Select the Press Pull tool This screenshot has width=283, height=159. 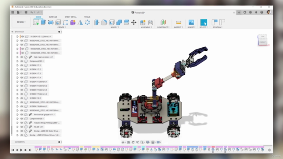point(96,23)
